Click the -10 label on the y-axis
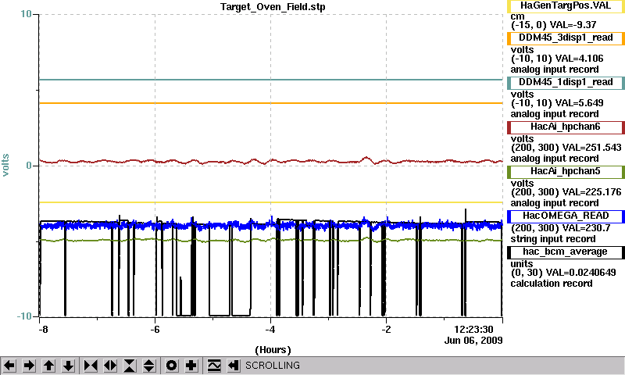The image size is (625, 375). tap(24, 316)
